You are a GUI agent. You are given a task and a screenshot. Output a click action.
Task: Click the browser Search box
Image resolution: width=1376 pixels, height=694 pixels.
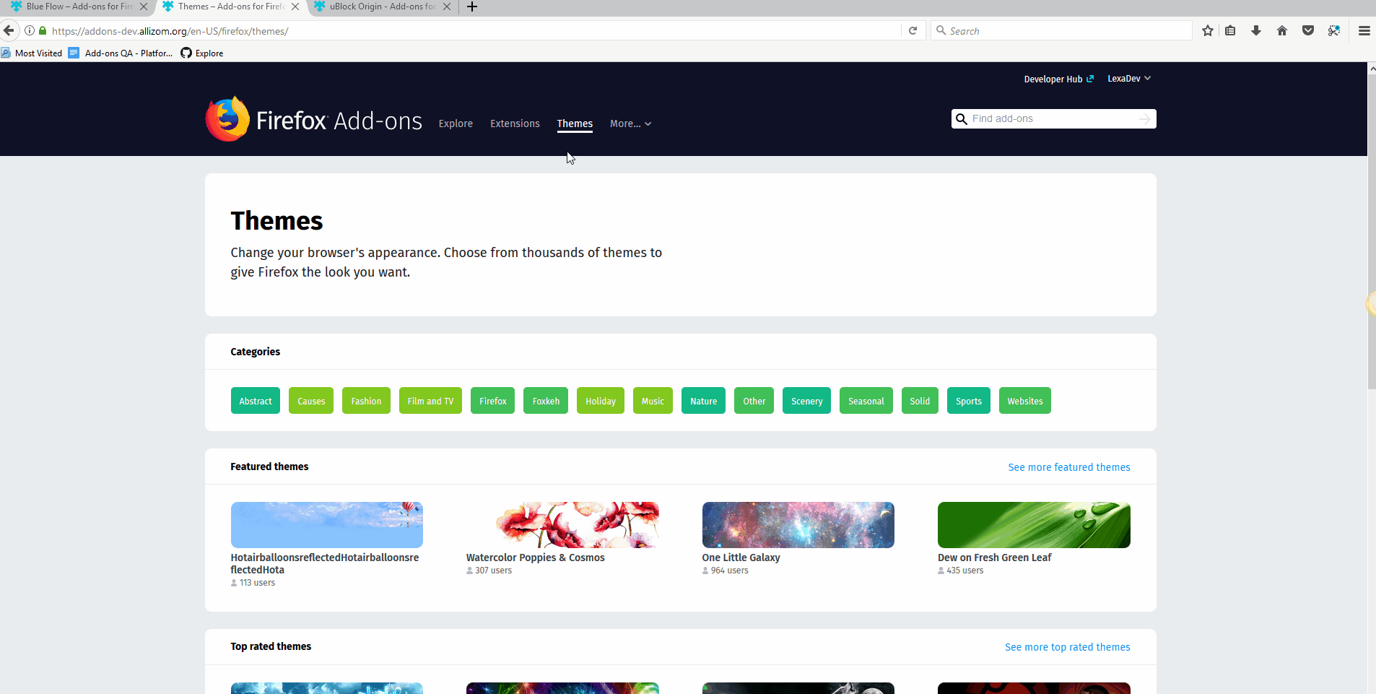coord(1061,30)
